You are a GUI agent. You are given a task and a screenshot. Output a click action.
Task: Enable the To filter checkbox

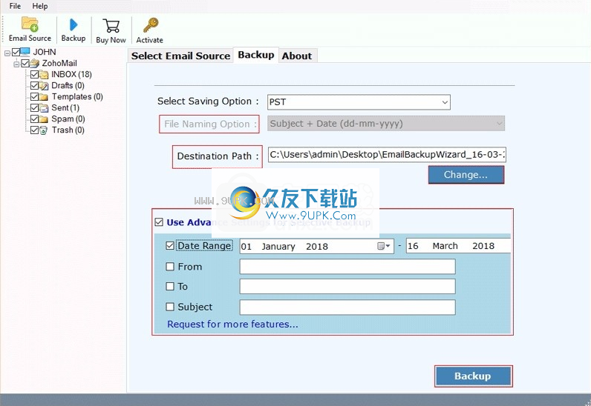[170, 286]
